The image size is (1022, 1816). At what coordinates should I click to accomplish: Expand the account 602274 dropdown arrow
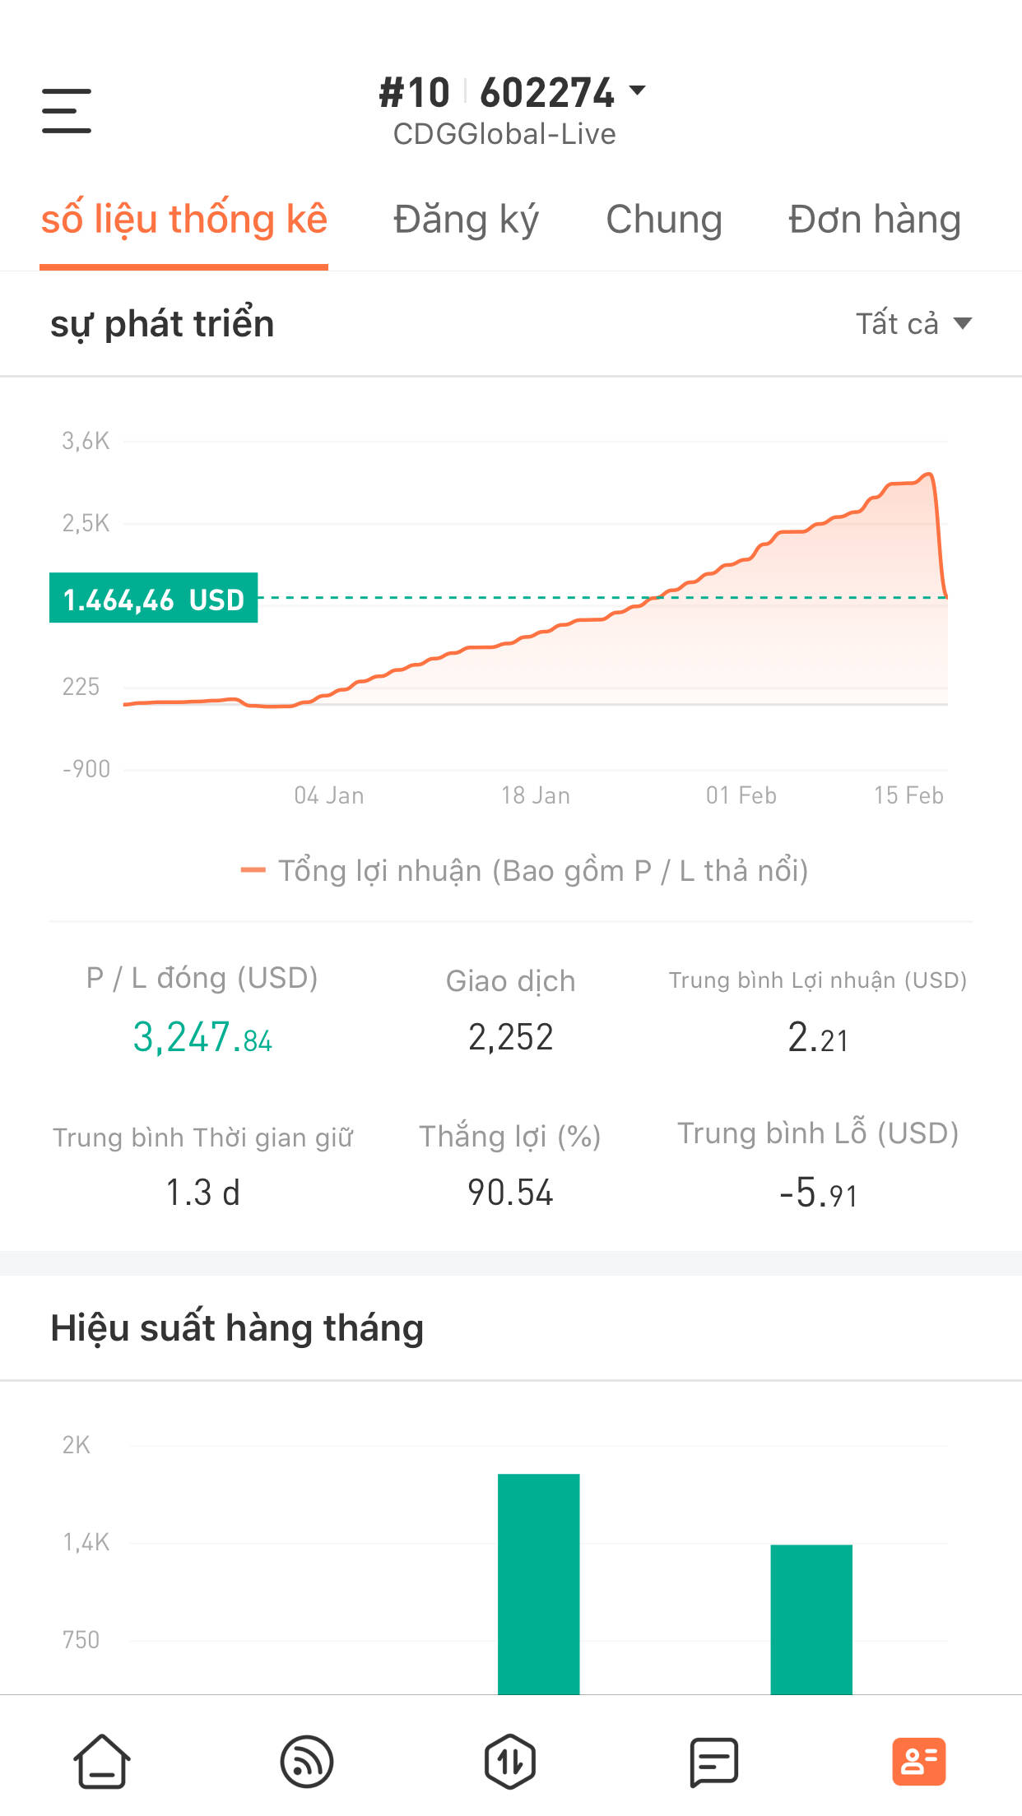coord(638,90)
